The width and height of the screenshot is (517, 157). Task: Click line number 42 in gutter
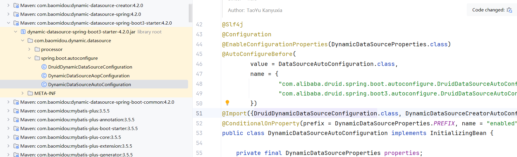(199, 25)
